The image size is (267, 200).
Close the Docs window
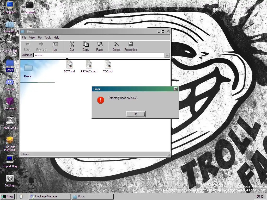tap(168, 32)
